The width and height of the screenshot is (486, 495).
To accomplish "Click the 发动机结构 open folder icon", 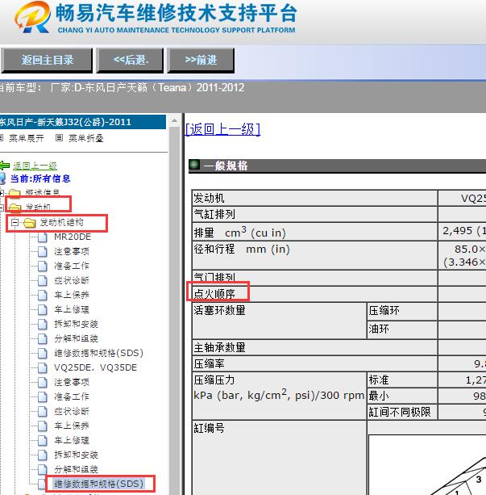I will click(x=30, y=223).
